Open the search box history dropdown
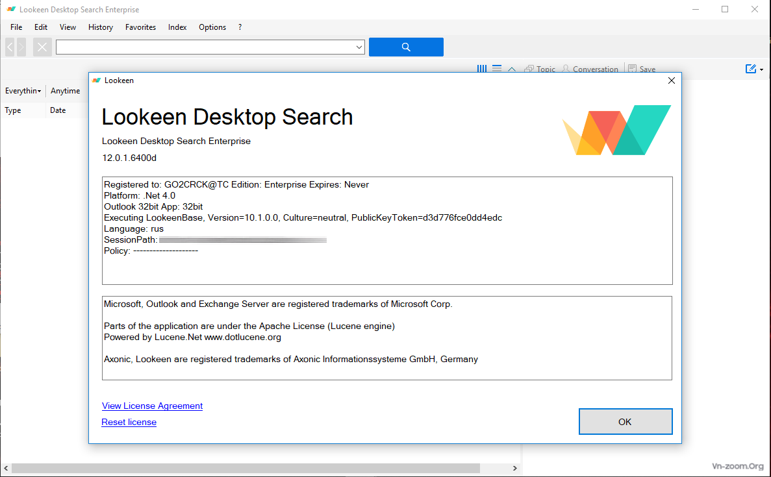The image size is (771, 477). click(x=359, y=47)
